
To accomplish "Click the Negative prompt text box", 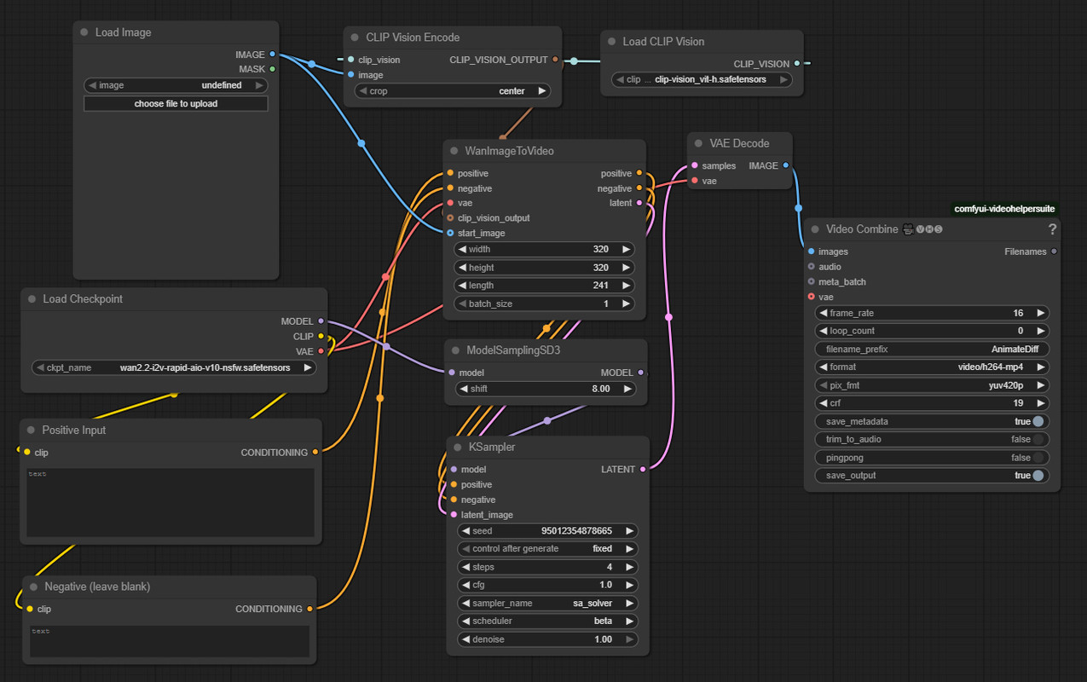I will pos(170,641).
